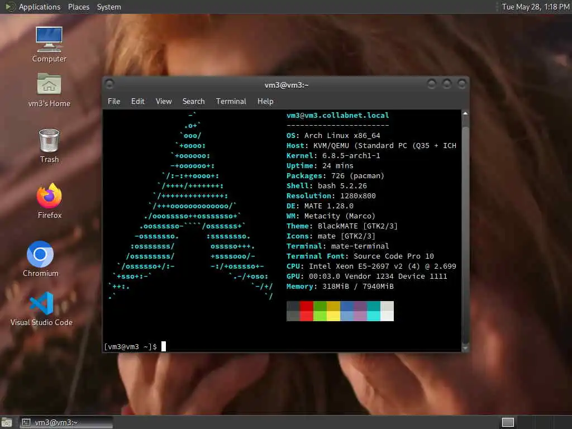The image size is (572, 429).
Task: Click the 'Resolution: 1280x800' line
Action: (x=331, y=196)
